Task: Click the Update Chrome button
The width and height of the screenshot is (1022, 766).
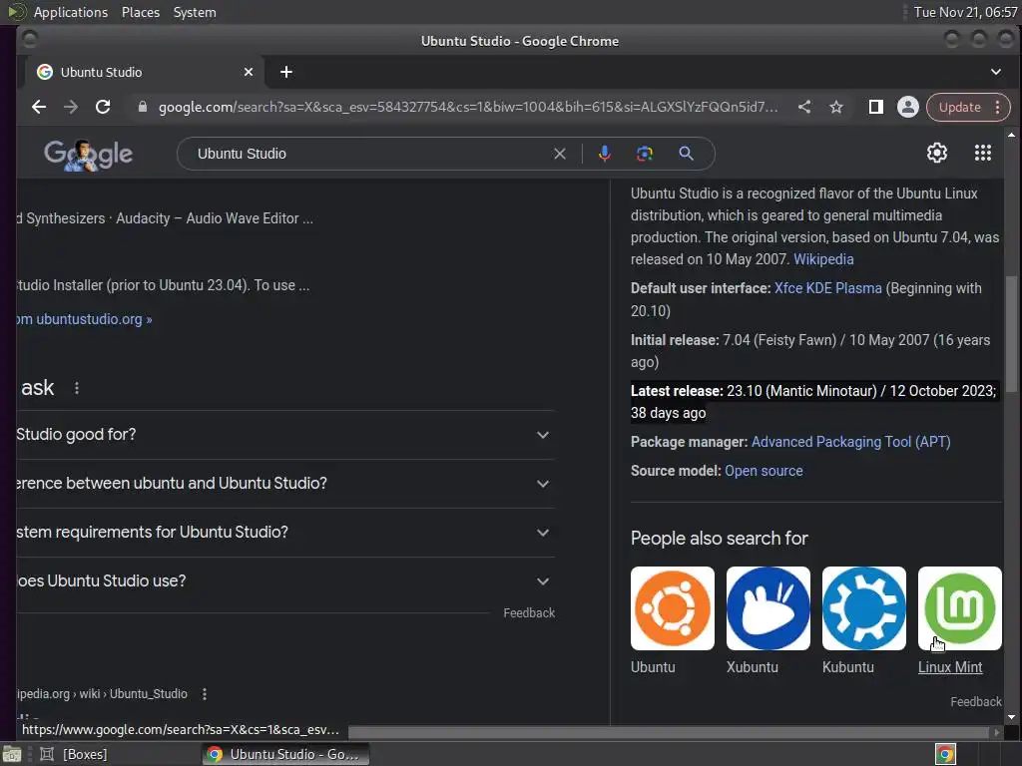Action: [x=959, y=107]
